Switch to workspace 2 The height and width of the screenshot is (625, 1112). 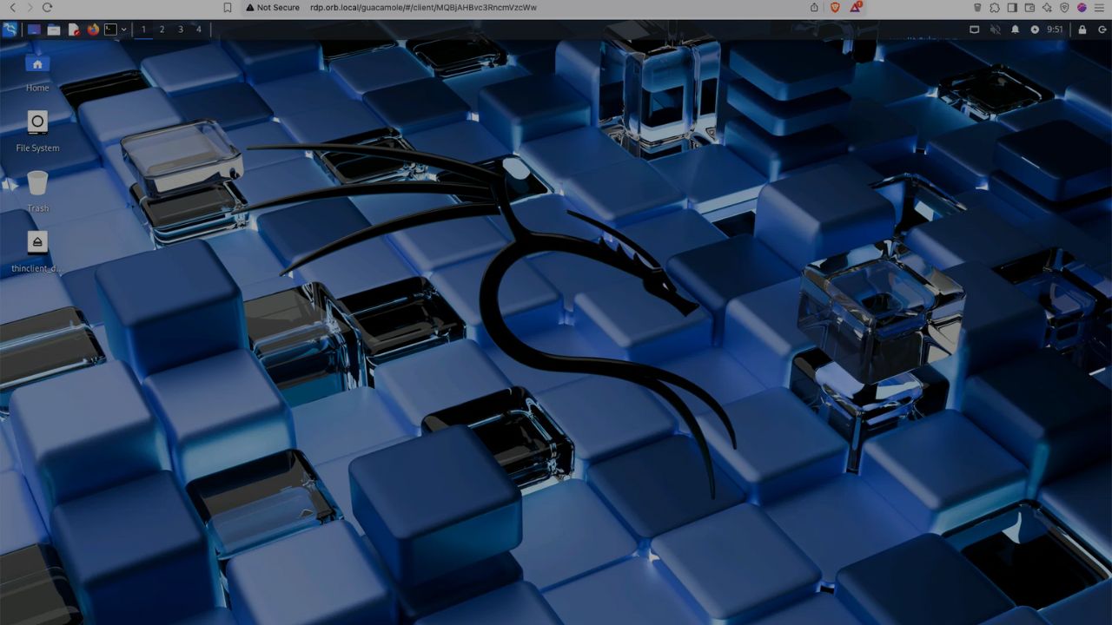pos(162,30)
